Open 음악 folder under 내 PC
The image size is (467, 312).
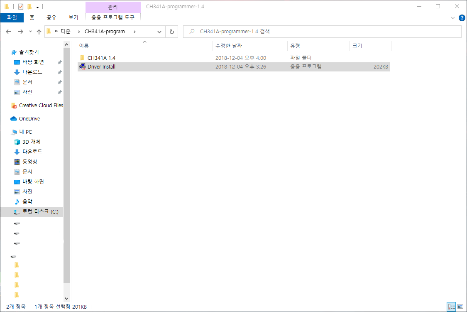pos(27,202)
